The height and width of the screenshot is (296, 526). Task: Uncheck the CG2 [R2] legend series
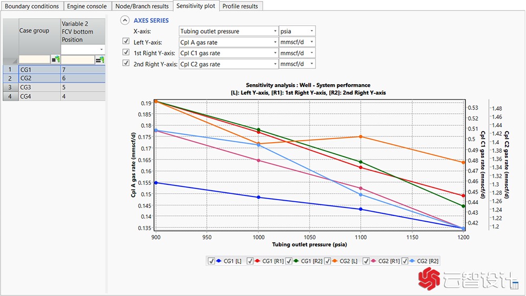point(405,261)
